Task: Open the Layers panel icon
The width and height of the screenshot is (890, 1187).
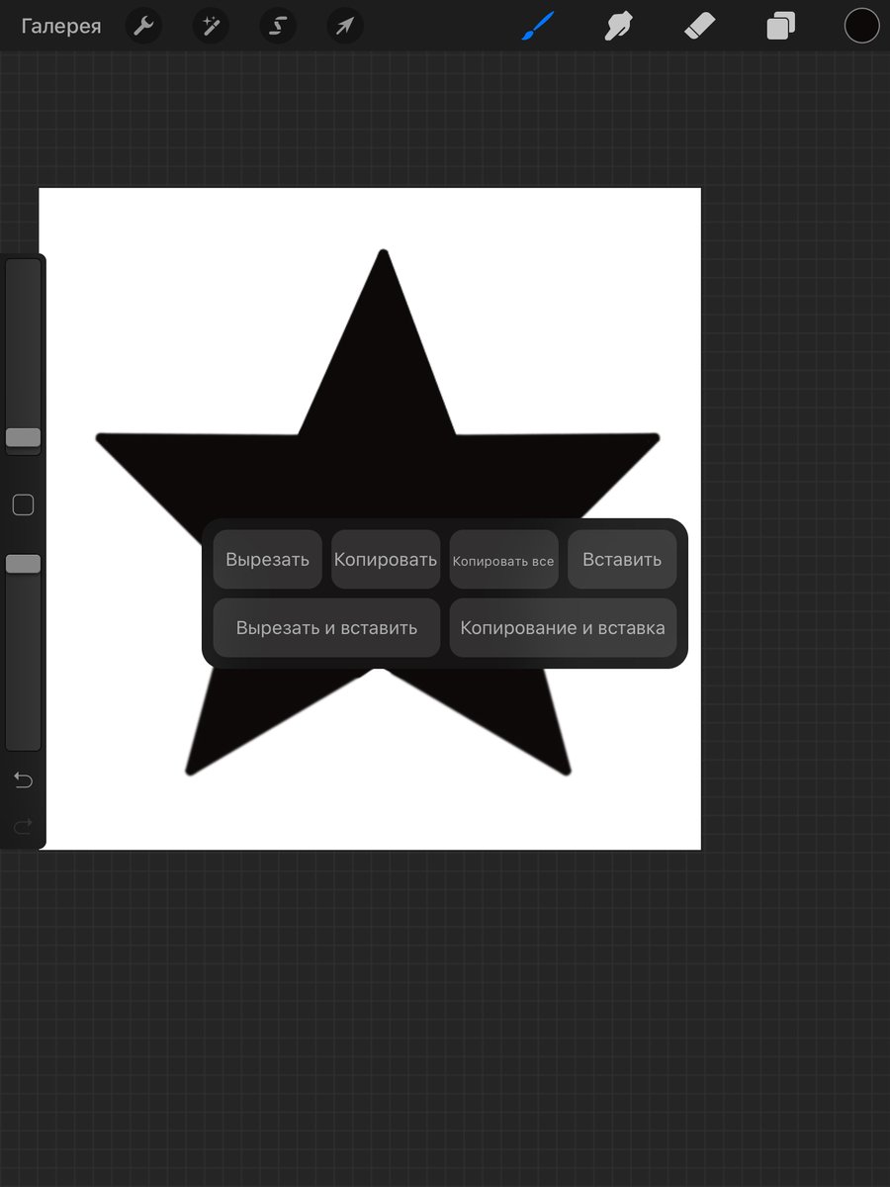Action: (x=780, y=26)
